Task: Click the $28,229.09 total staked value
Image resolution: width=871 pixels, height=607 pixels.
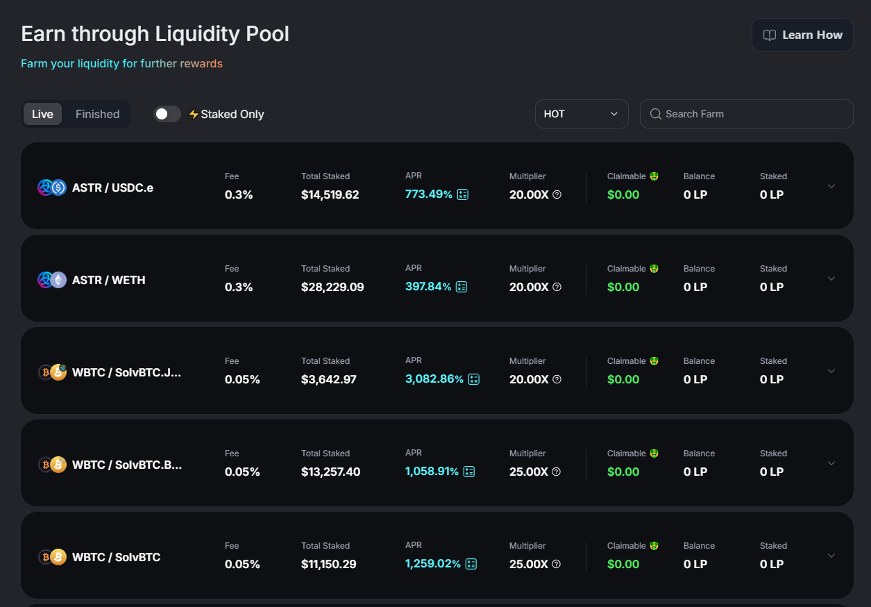Action: 332,287
